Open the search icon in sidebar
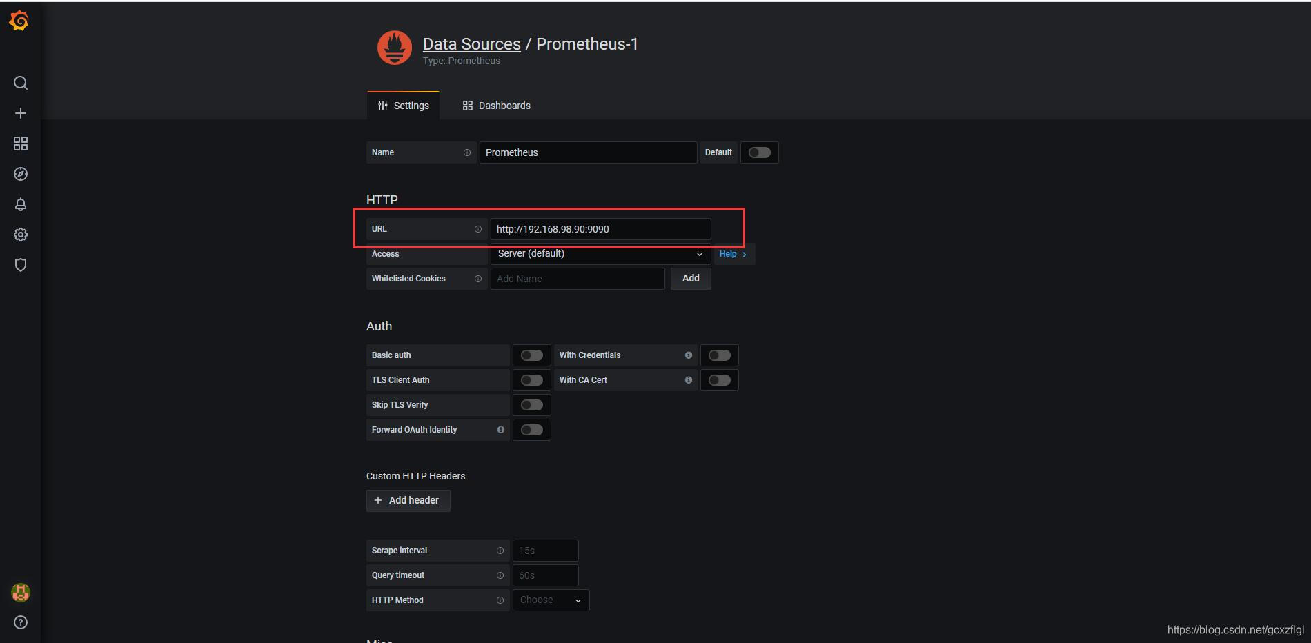Screen dimensions: 1311x643 [x=21, y=83]
